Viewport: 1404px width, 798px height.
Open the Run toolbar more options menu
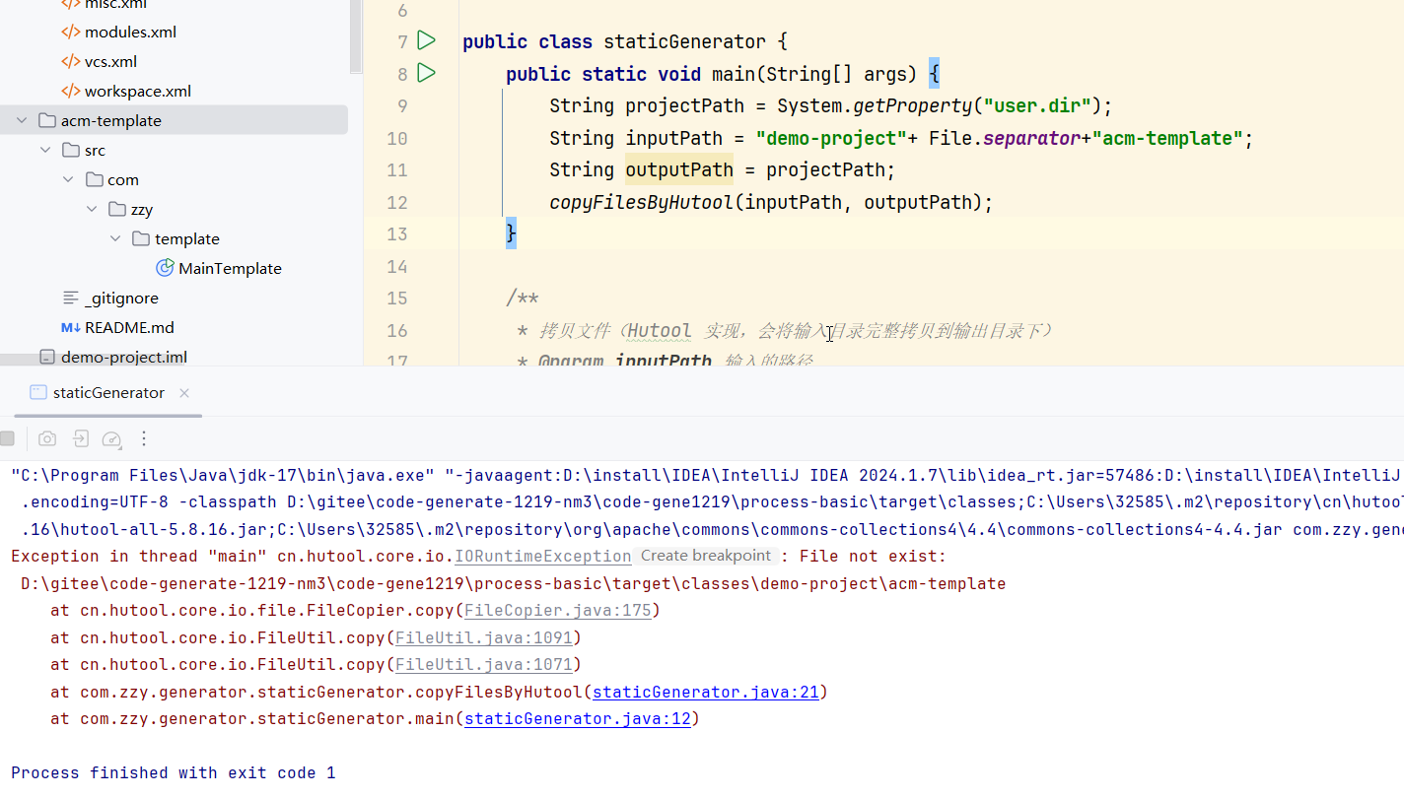tap(144, 438)
